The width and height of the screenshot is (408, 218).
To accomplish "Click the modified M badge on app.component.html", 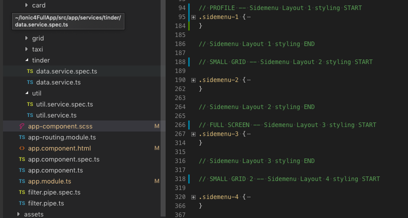I will [157, 148].
